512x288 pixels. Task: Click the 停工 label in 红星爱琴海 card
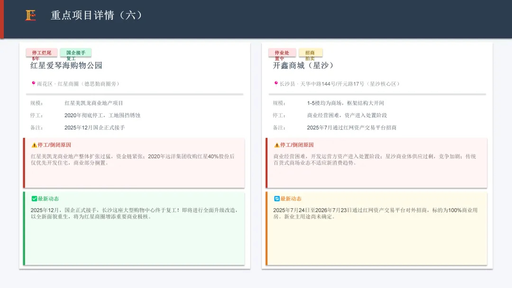click(x=37, y=116)
